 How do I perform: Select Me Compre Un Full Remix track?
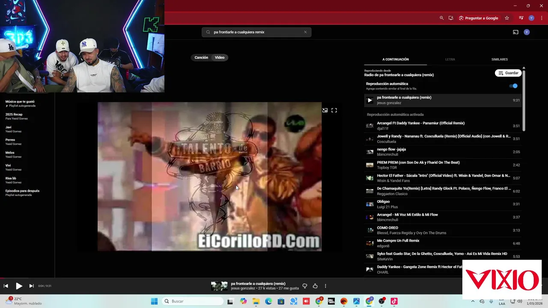[443, 243]
